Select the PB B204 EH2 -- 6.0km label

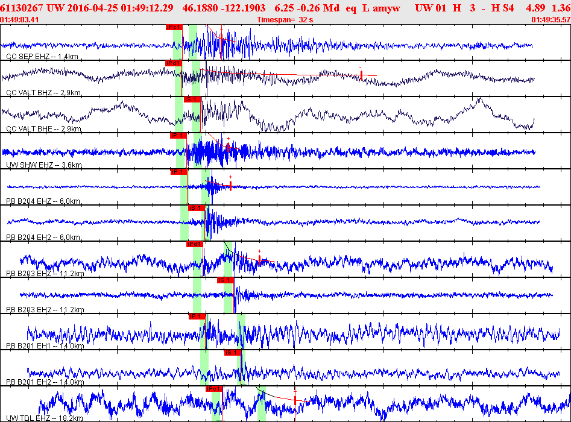(x=43, y=237)
